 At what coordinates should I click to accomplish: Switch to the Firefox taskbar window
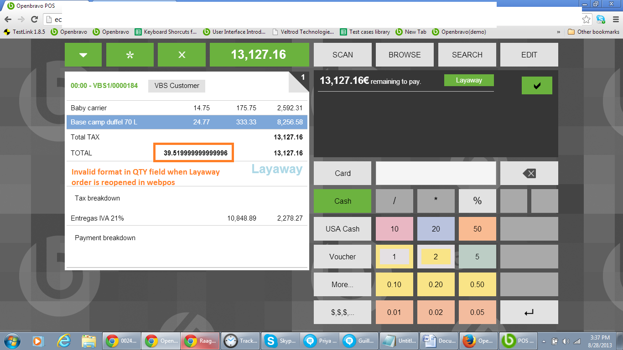(478, 340)
